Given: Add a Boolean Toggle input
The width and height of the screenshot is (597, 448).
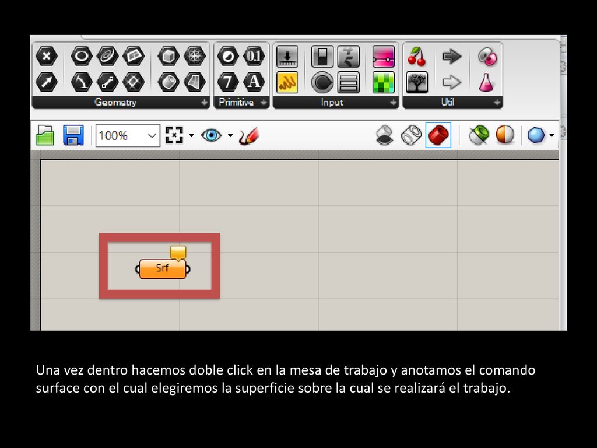Looking at the screenshot, I should [322, 57].
